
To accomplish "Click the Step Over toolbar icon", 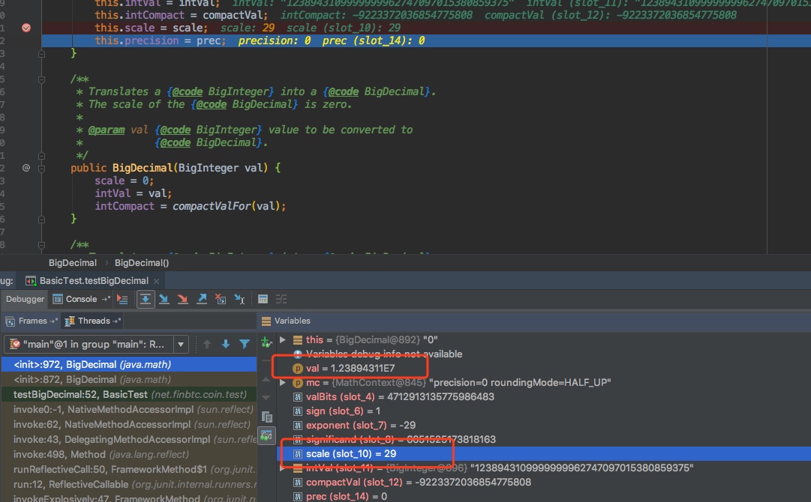I will [x=146, y=299].
